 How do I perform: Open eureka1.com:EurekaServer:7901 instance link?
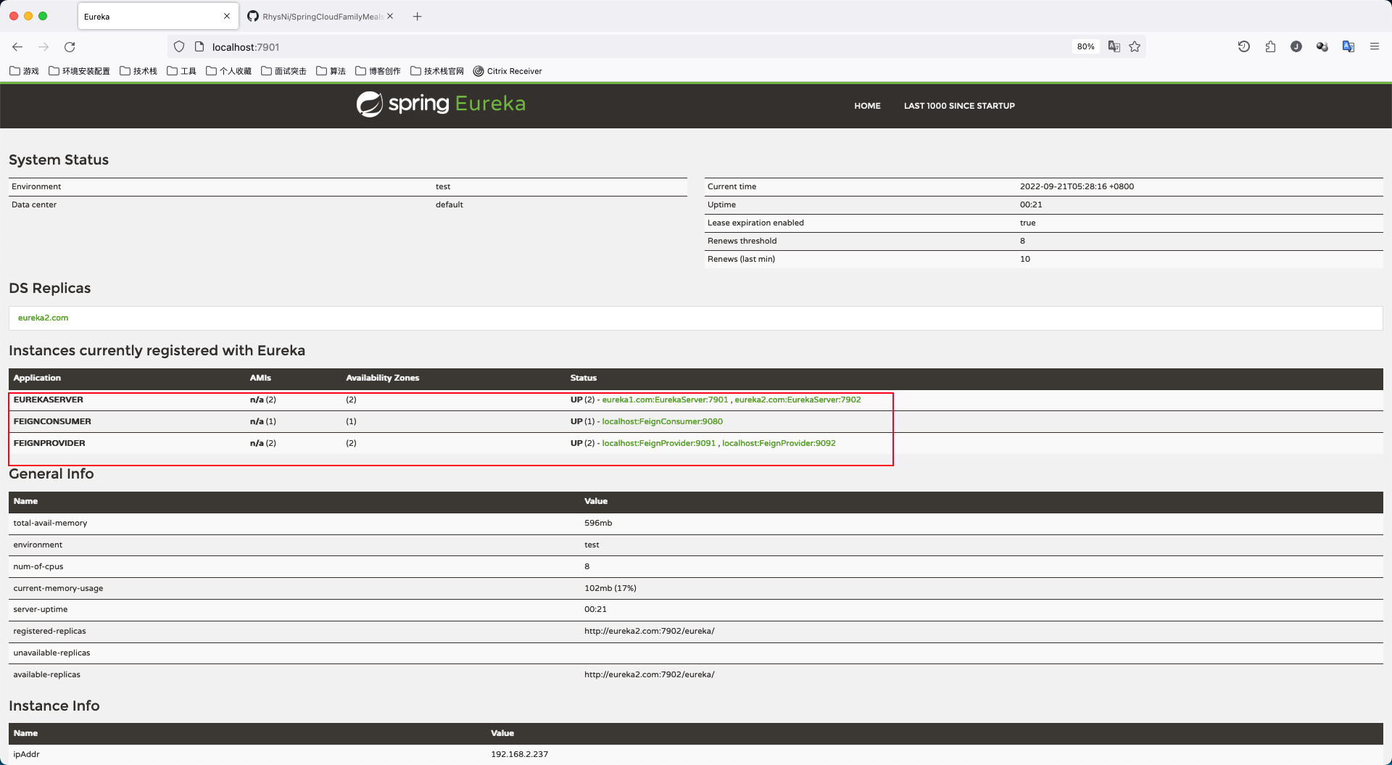click(665, 400)
